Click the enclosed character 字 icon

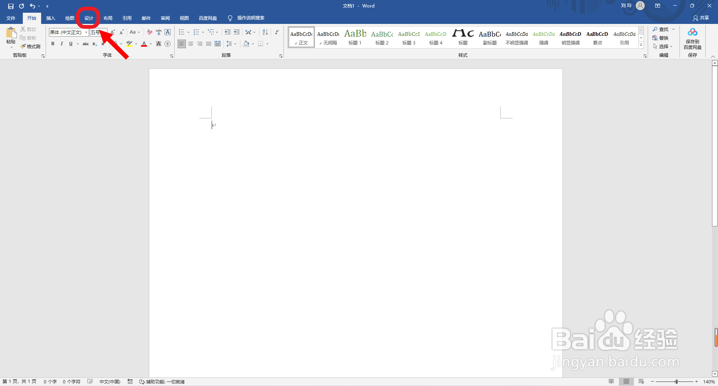click(168, 44)
